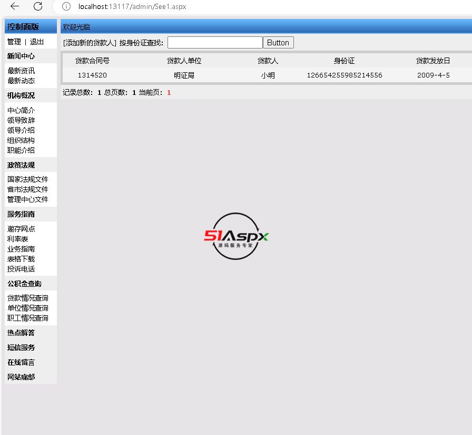Click 贷款人单位 column header

pyautogui.click(x=184, y=61)
